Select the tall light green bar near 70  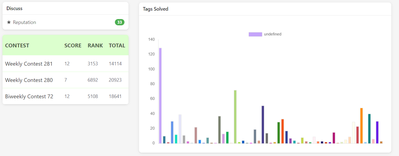click(235, 117)
